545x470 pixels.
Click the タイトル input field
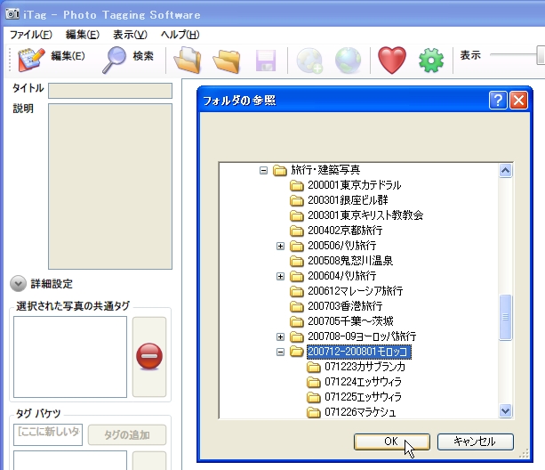tap(110, 91)
